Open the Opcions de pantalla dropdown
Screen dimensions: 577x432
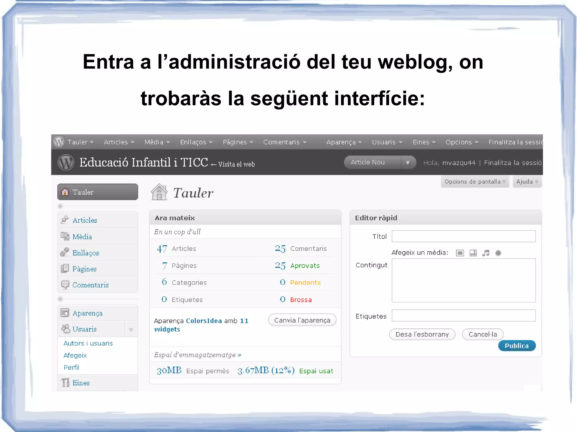pyautogui.click(x=475, y=182)
